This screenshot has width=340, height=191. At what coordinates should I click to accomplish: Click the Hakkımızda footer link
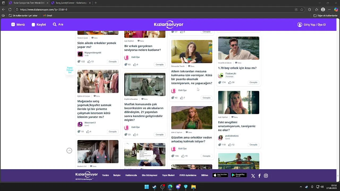[x=131, y=175]
